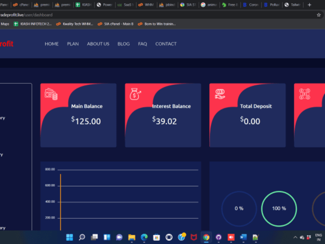The height and width of the screenshot is (244, 325).
Task: Click the hand-holding-coins icon on Total Deposit card
Action: (220, 94)
